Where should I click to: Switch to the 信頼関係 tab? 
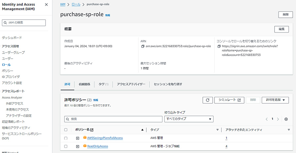point(85,84)
